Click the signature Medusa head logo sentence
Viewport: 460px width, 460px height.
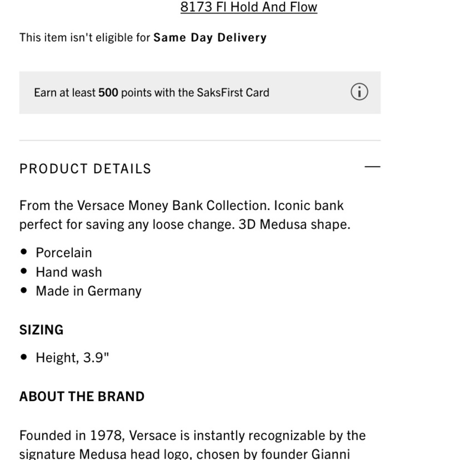click(x=184, y=454)
